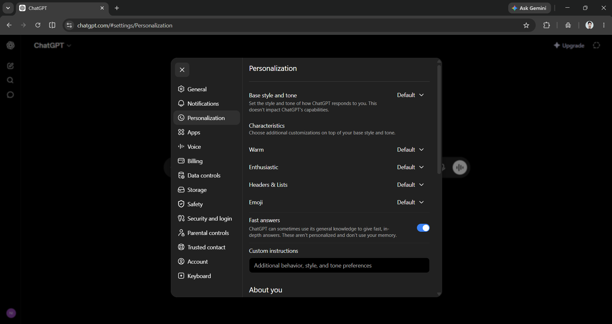Expand the Enthusiastic characteristic dropdown

click(410, 167)
